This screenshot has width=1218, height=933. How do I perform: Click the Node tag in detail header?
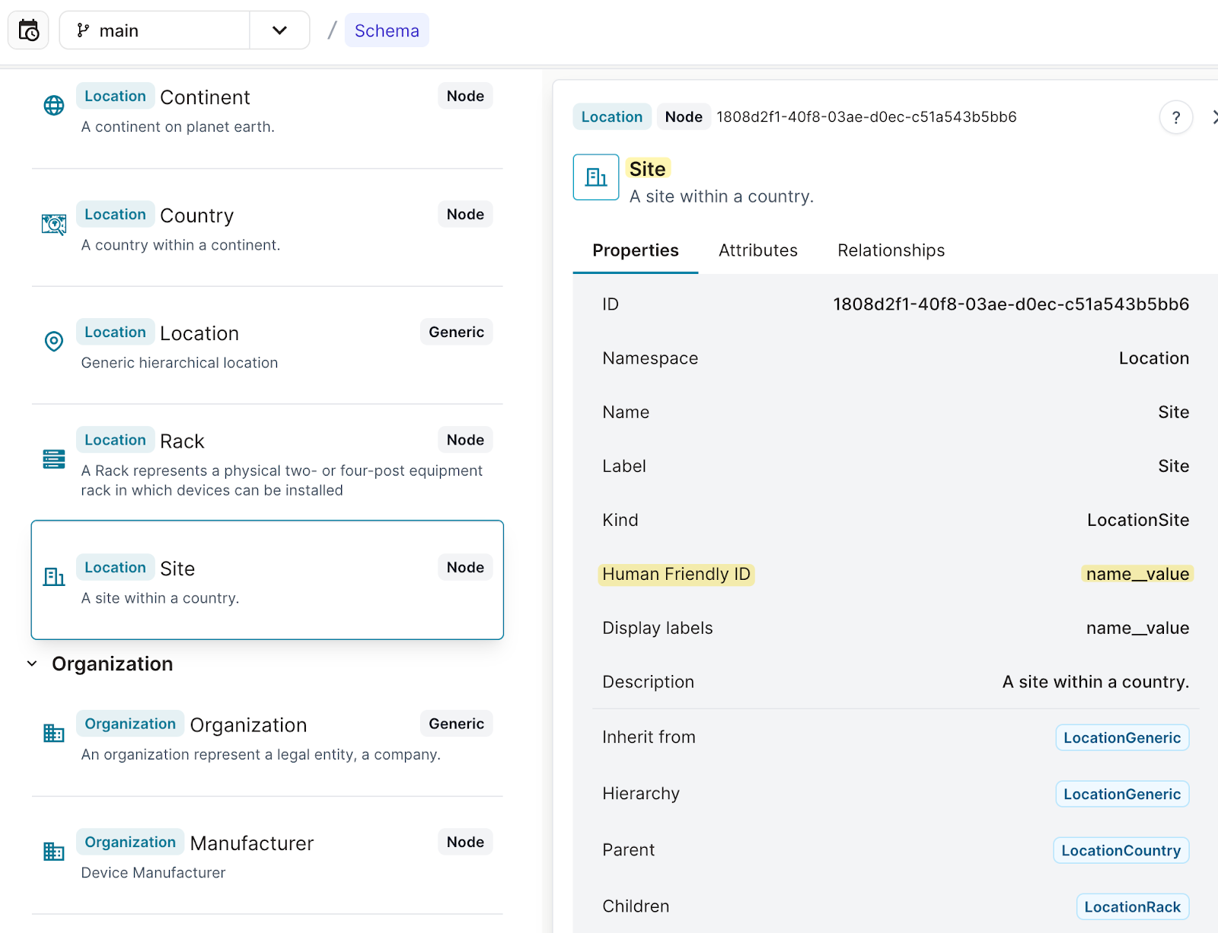click(x=684, y=116)
